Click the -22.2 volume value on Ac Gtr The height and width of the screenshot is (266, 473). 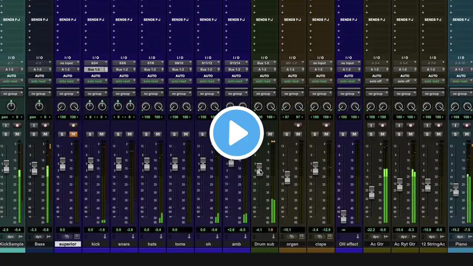click(371, 230)
